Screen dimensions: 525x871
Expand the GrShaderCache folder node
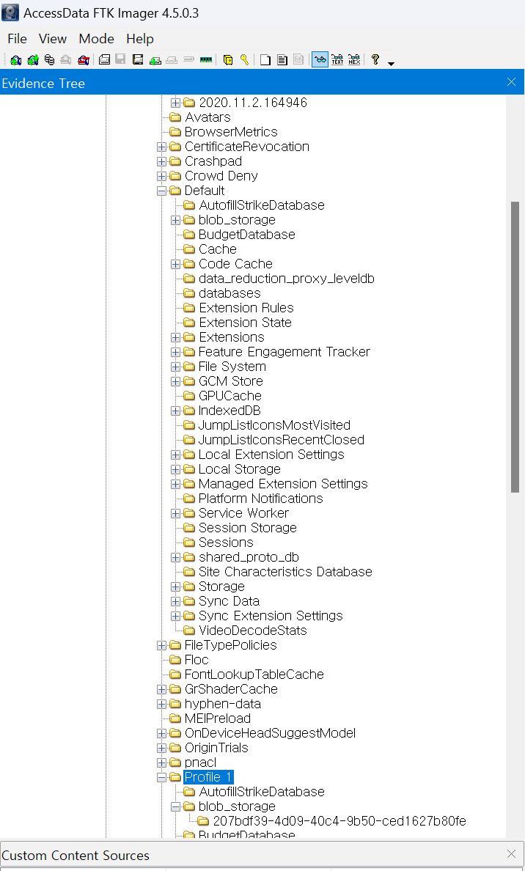point(161,689)
